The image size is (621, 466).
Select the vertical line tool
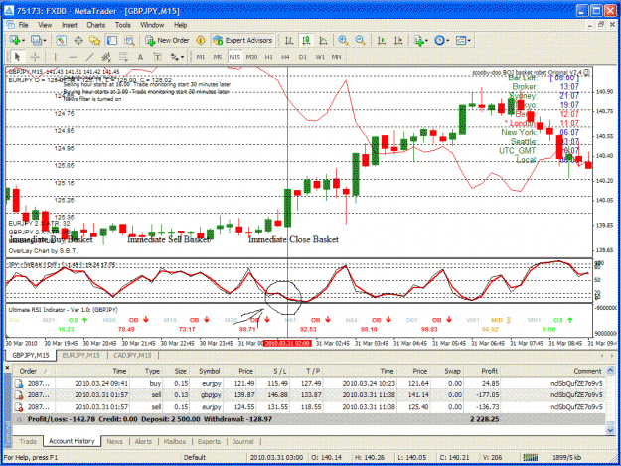tap(55, 57)
